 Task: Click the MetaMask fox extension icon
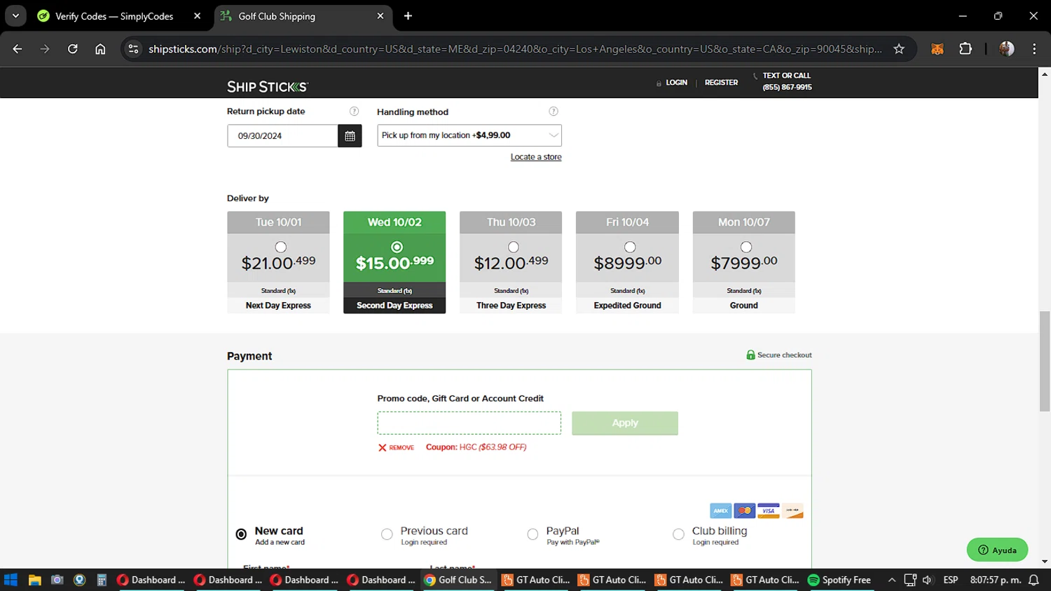(x=937, y=49)
